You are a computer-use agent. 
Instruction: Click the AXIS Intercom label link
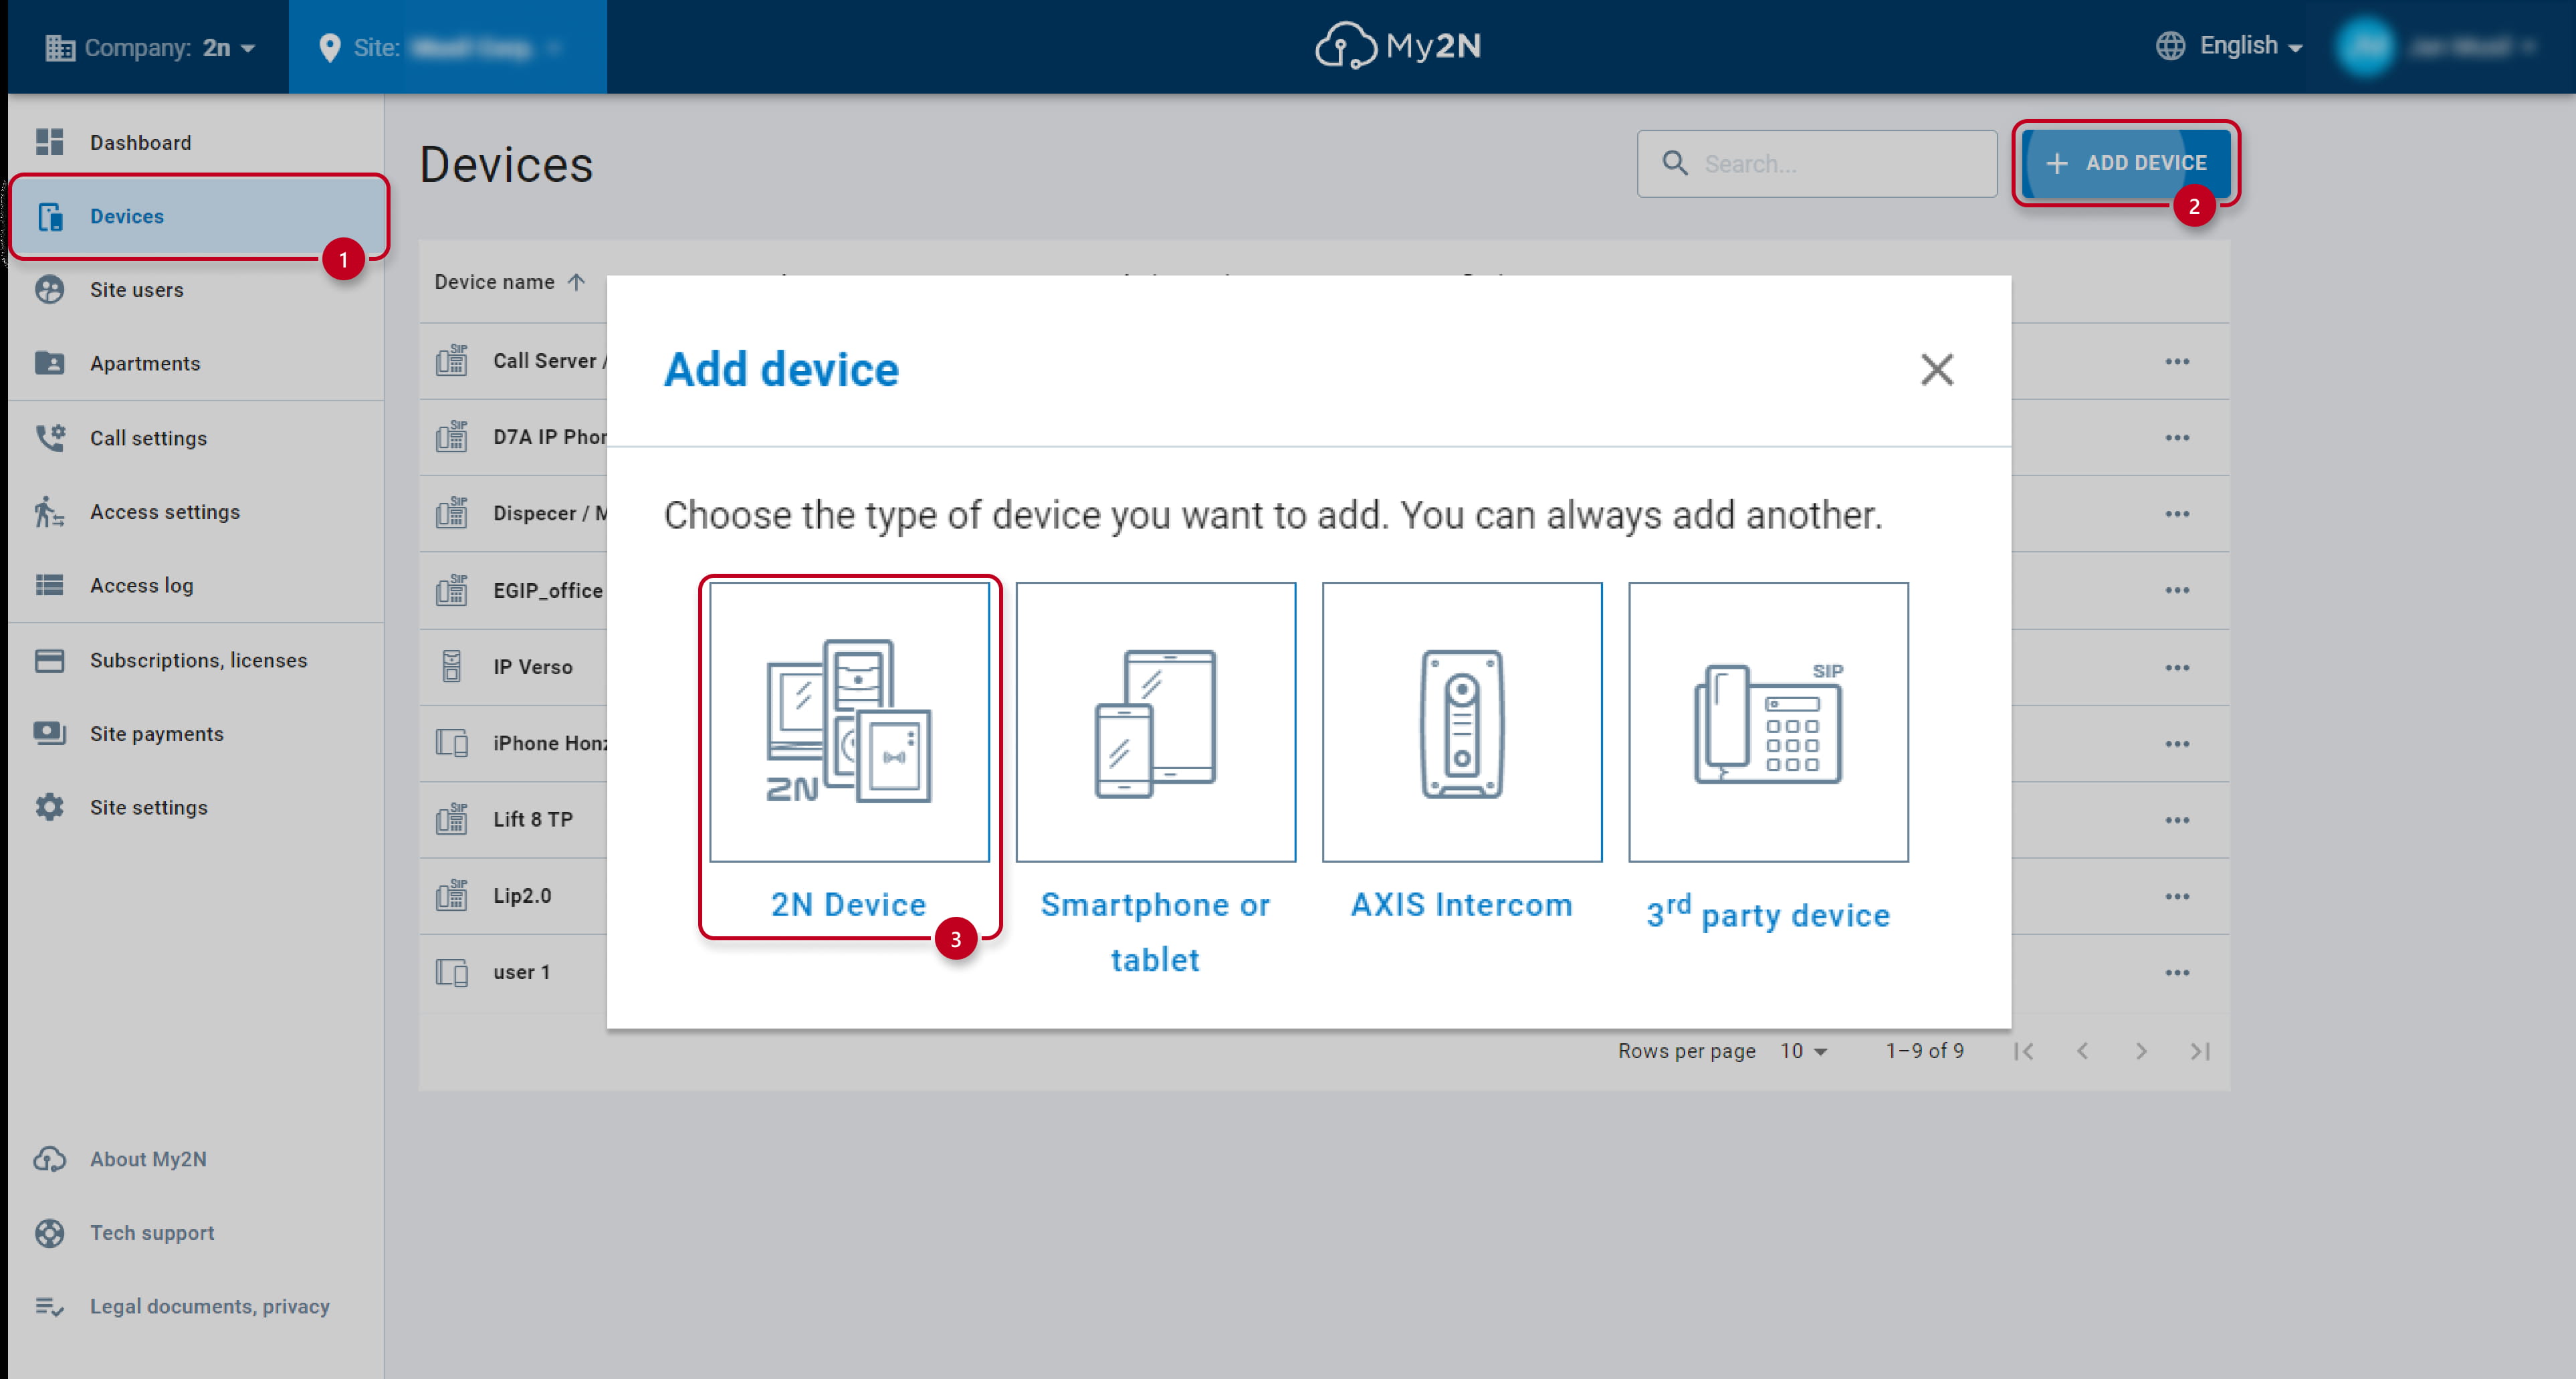pos(1462,904)
